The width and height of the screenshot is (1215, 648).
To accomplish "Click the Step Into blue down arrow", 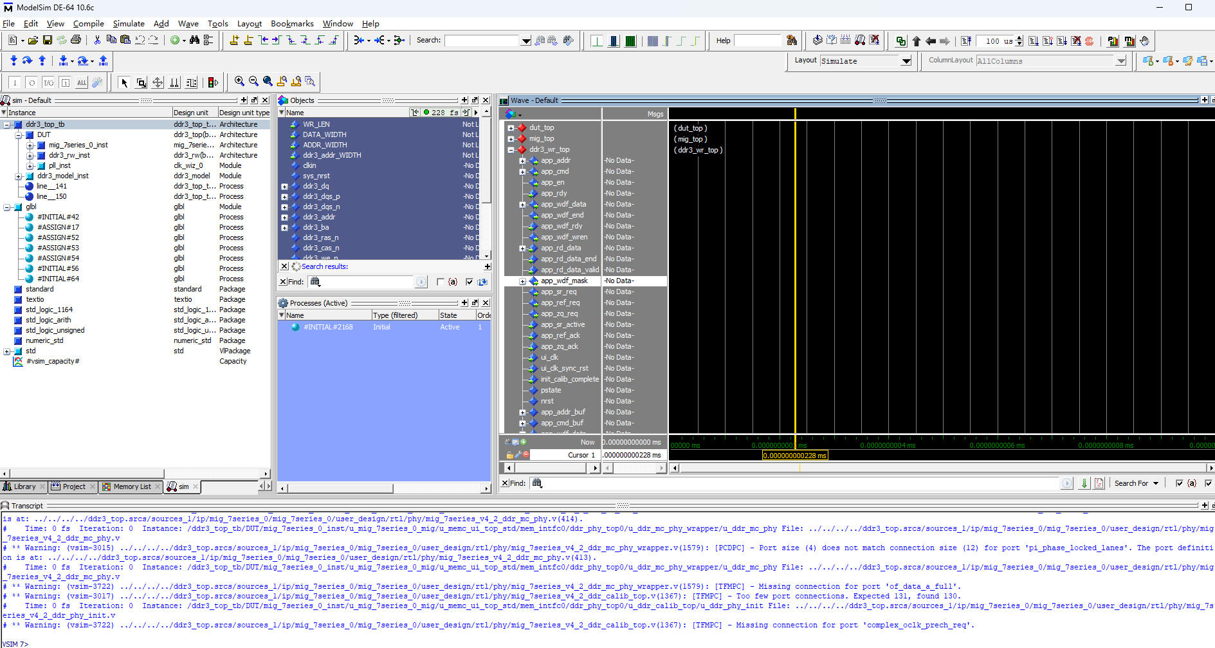I will (14, 60).
